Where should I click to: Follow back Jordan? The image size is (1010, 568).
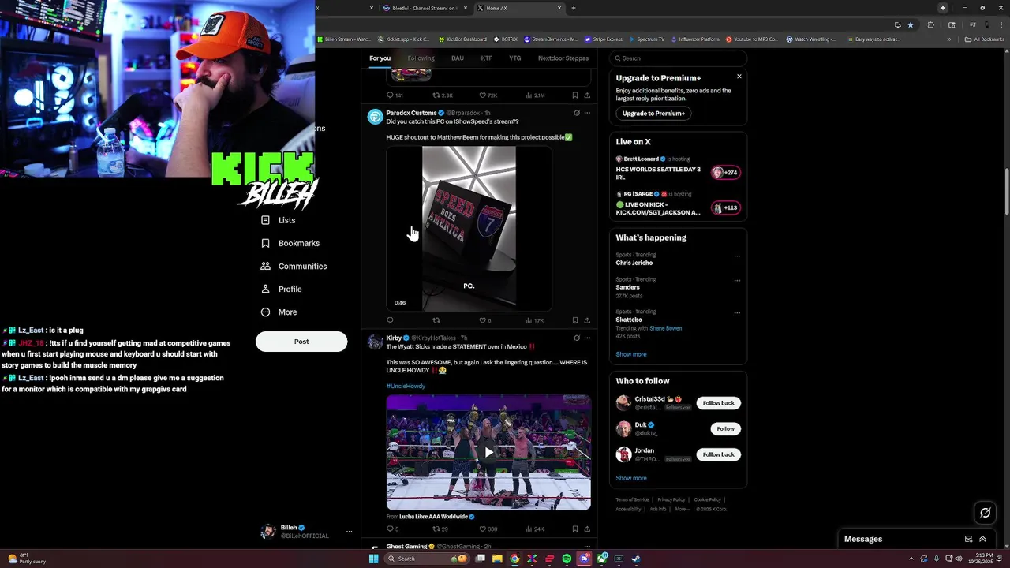(x=719, y=454)
